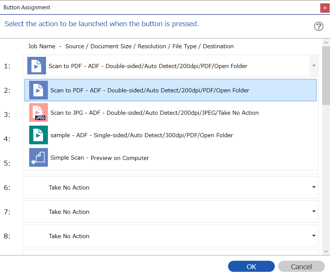Click the scrollbar down arrow
330x277 pixels.
pos(326,251)
